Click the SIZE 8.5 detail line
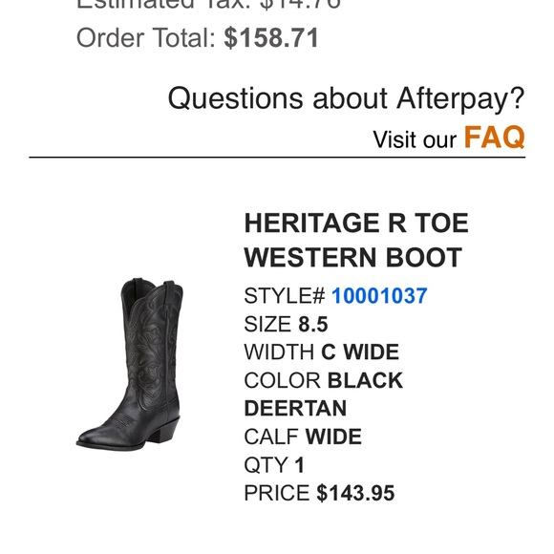This screenshot has width=554, height=554. (x=286, y=324)
